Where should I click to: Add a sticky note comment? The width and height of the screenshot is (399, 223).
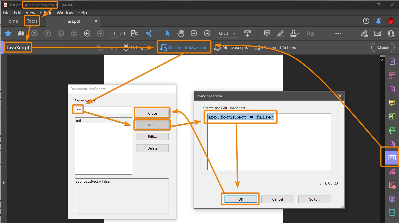[x=267, y=33]
